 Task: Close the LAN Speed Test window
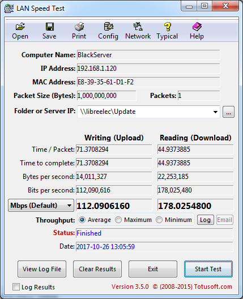(x=225, y=6)
